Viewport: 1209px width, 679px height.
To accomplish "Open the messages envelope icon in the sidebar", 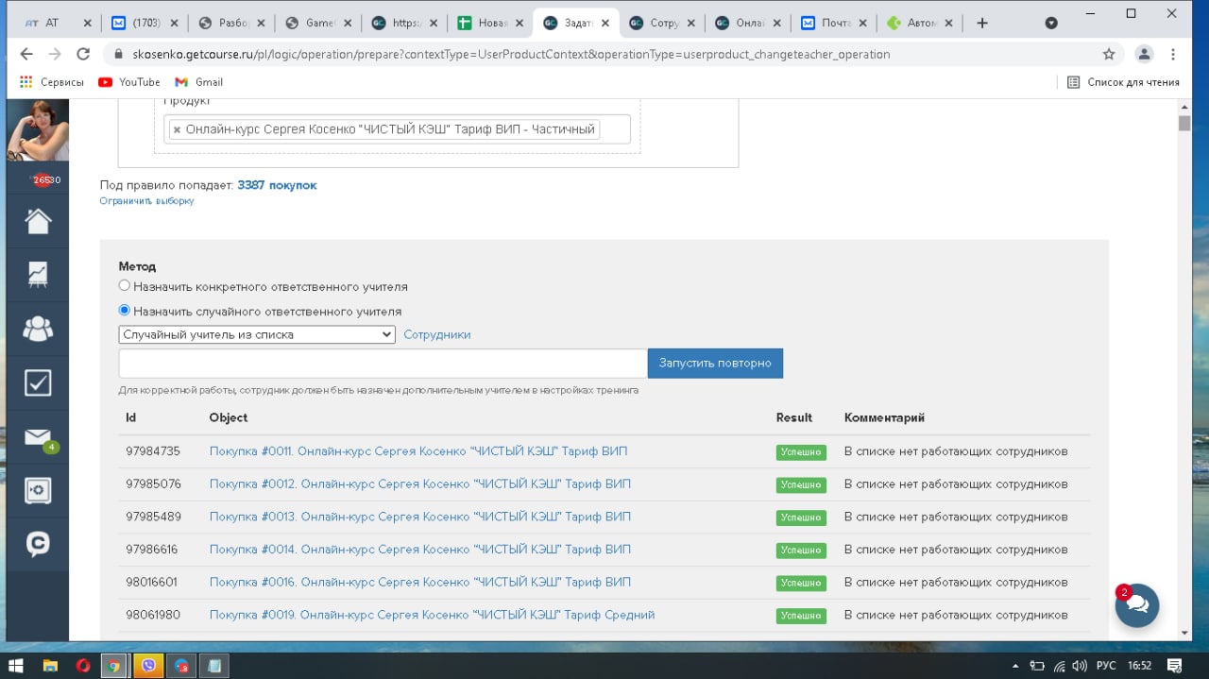I will click(x=38, y=436).
